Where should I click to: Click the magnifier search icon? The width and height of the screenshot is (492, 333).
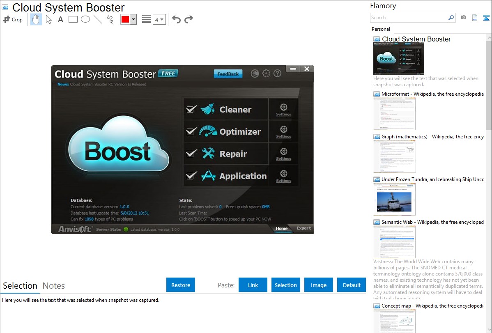451,18
